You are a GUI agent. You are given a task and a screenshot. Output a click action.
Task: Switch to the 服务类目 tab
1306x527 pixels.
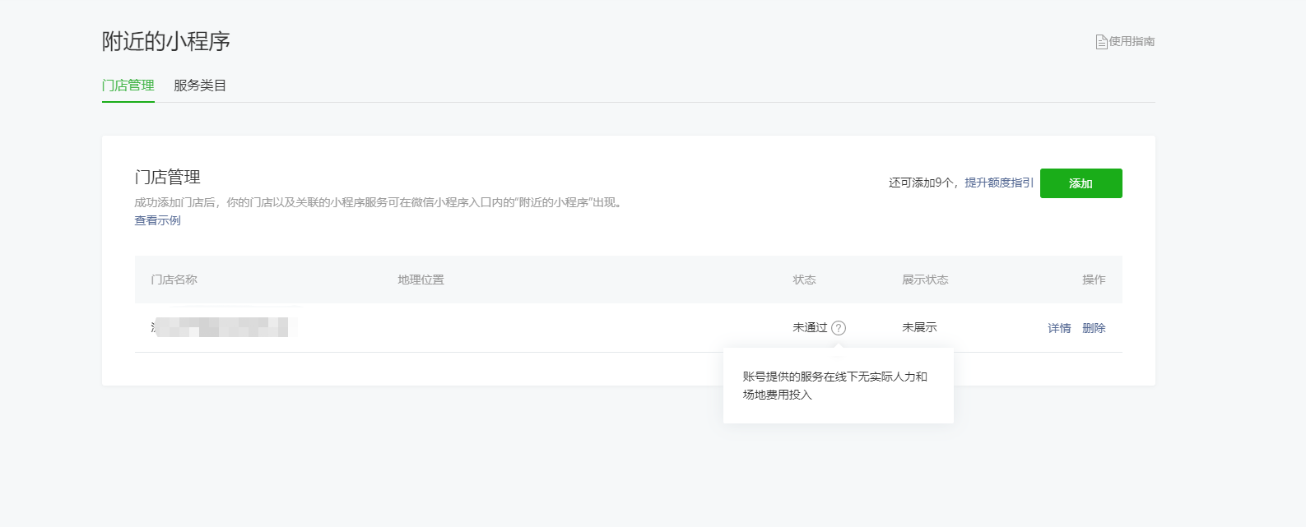pos(200,86)
